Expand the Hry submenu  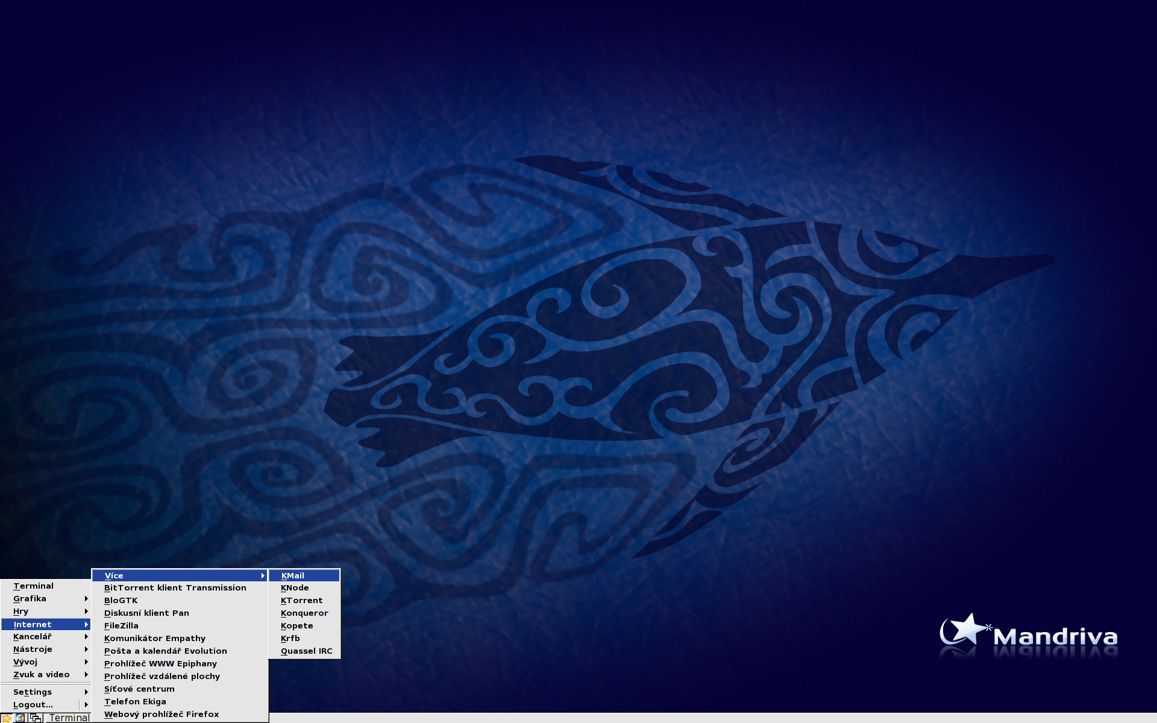(46, 611)
